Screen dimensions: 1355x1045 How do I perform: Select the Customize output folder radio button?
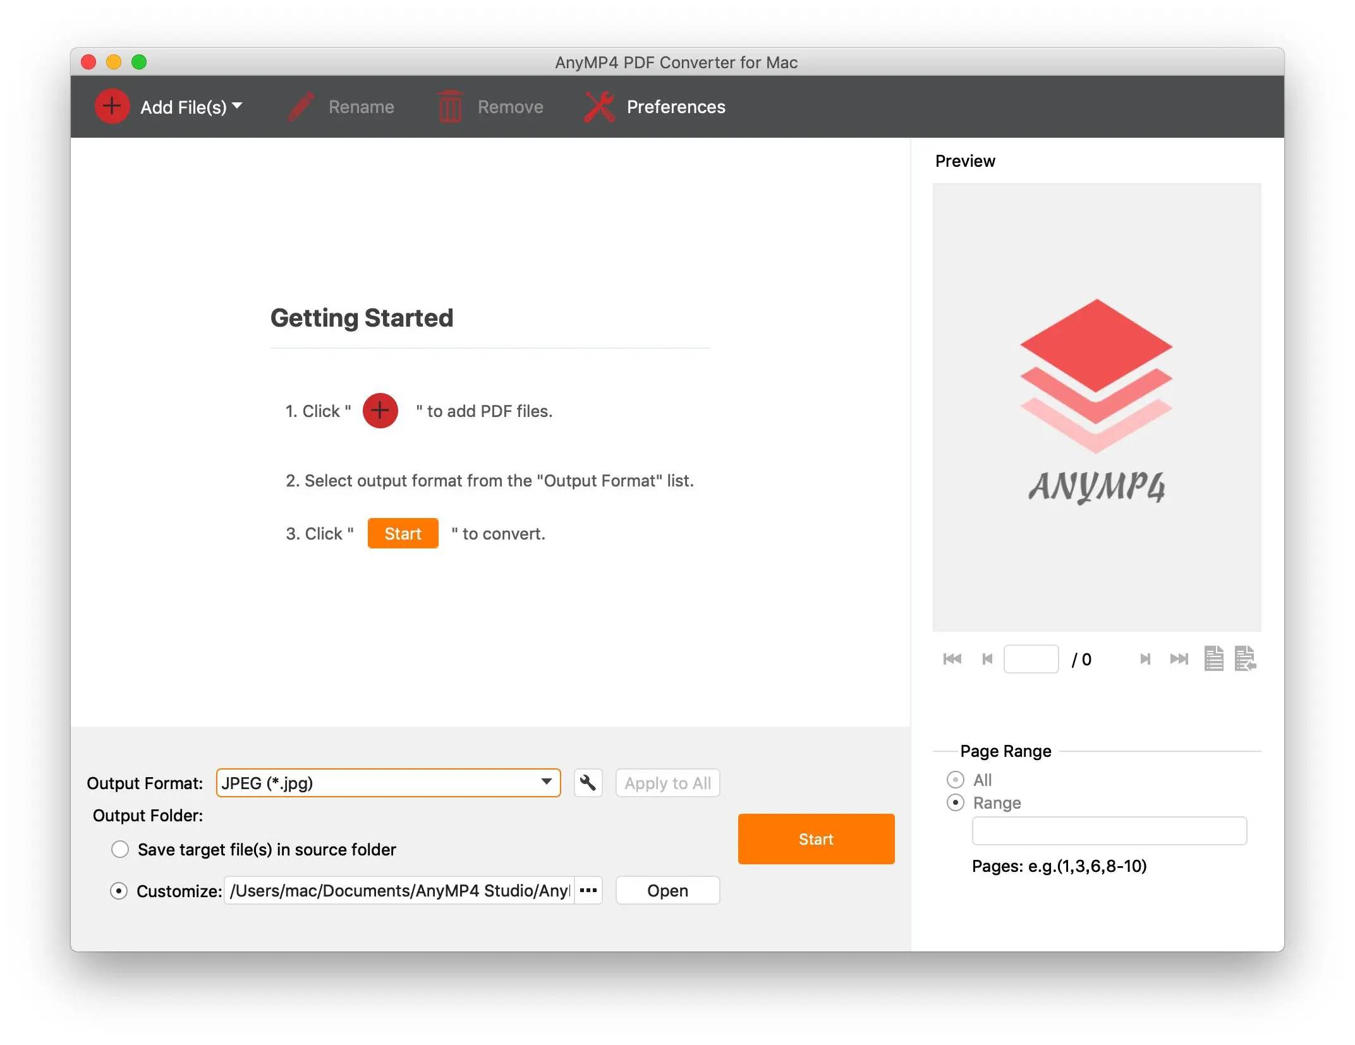[119, 891]
